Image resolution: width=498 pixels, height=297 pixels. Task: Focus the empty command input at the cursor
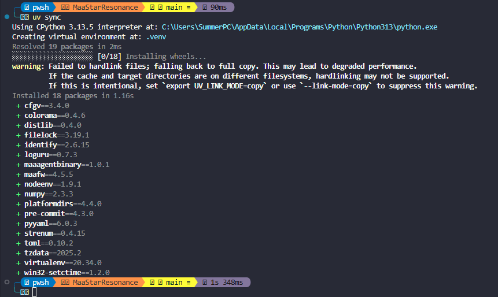point(34,292)
